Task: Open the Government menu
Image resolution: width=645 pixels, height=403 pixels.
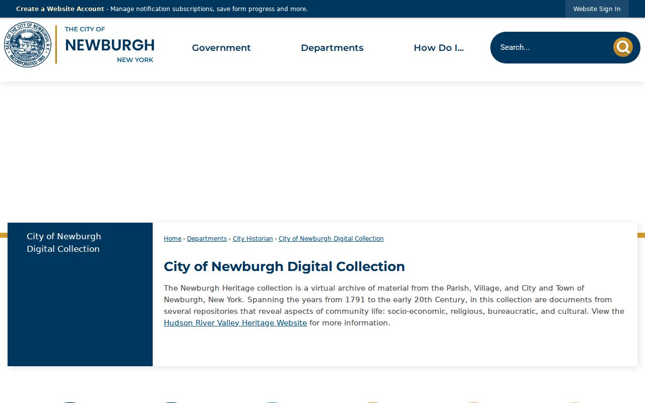Action: (221, 48)
